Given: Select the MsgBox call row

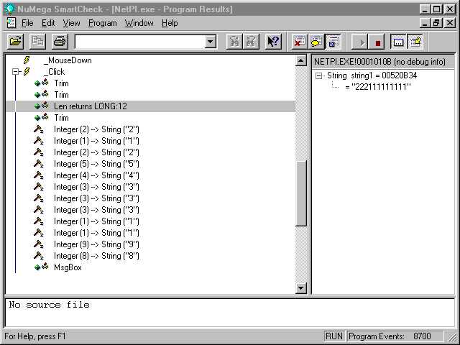Looking at the screenshot, I should [68, 267].
